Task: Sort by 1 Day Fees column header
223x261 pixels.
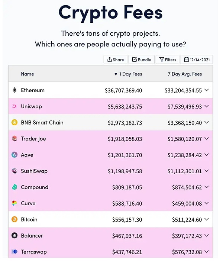Action: [128, 74]
